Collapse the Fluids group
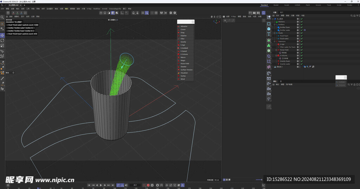 [x=275, y=33]
